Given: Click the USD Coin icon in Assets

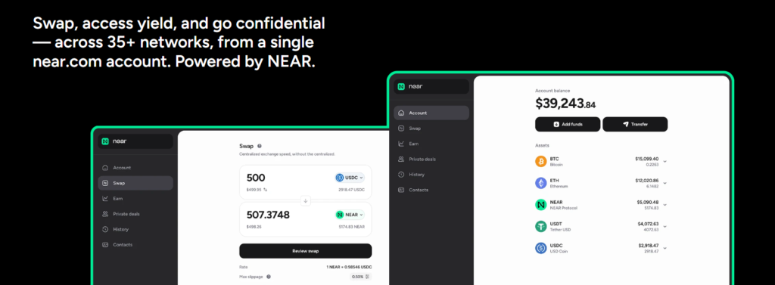Looking at the screenshot, I should (x=540, y=248).
